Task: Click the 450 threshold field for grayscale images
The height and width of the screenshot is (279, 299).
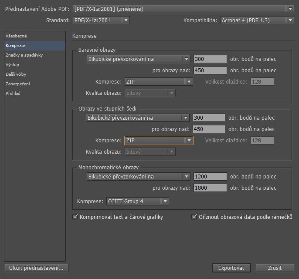Action: [209, 129]
